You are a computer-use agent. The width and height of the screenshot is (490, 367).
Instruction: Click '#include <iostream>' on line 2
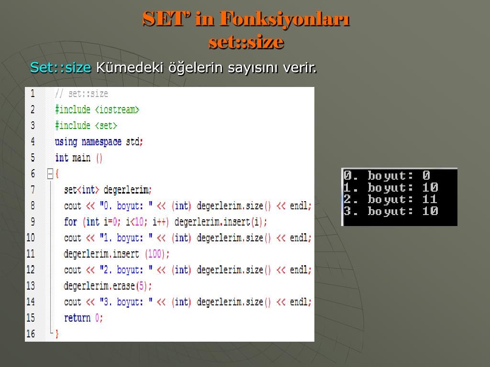tap(97, 109)
